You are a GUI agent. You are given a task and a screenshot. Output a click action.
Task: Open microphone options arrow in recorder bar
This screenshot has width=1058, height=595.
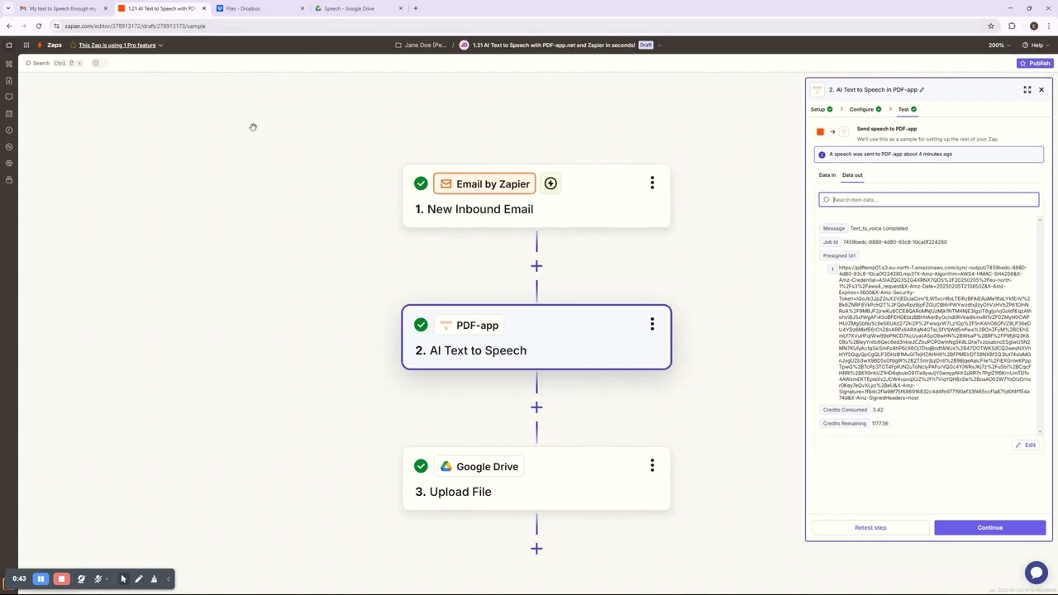click(x=107, y=579)
